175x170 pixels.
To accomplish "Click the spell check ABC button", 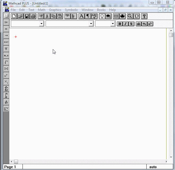I will [x=94, y=16].
